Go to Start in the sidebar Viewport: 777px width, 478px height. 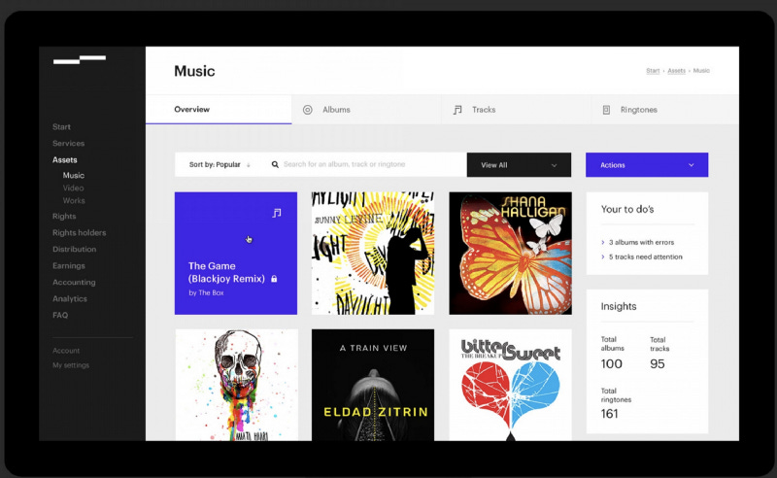pos(61,127)
